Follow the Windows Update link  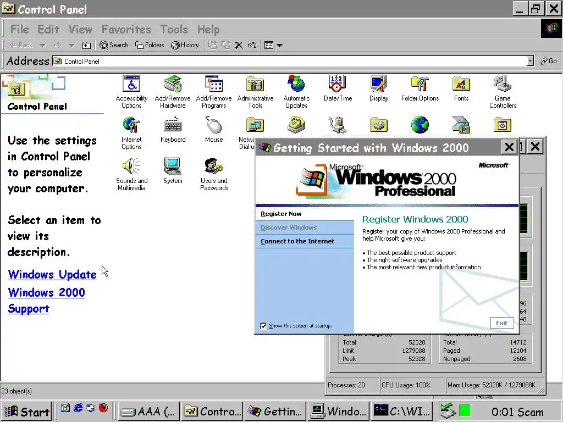(x=52, y=275)
